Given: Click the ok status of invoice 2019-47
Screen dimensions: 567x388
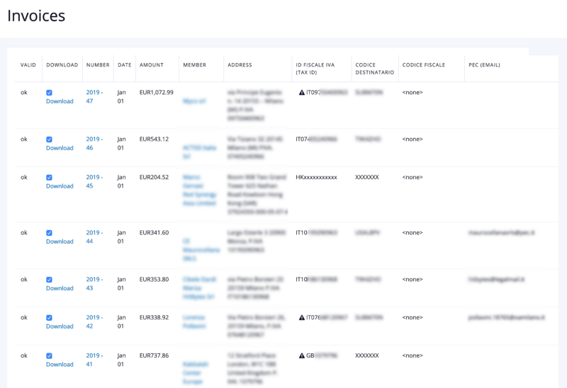Looking at the screenshot, I should click(24, 93).
